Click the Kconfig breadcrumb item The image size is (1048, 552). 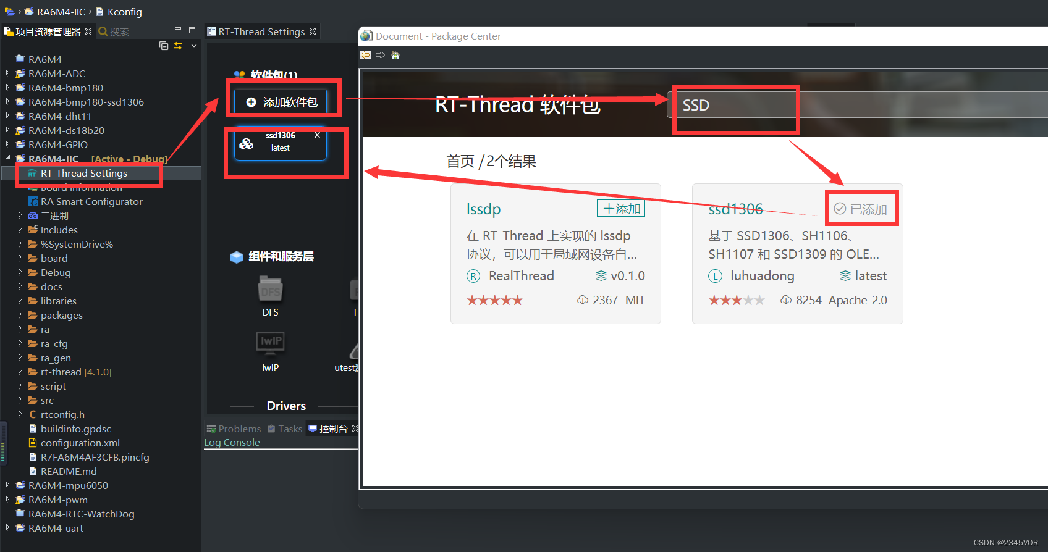(119, 12)
